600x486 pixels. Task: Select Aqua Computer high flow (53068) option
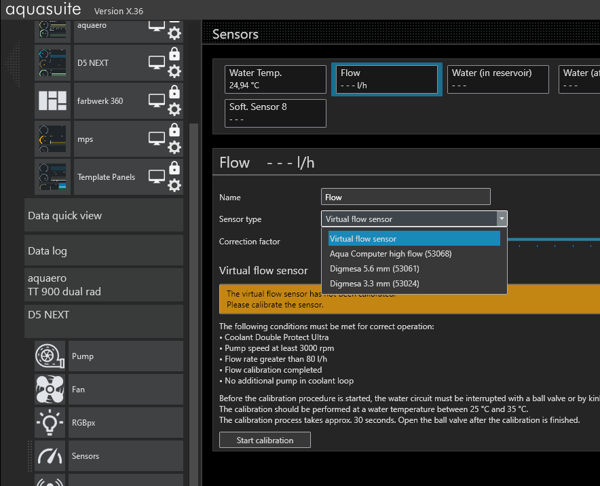click(390, 254)
